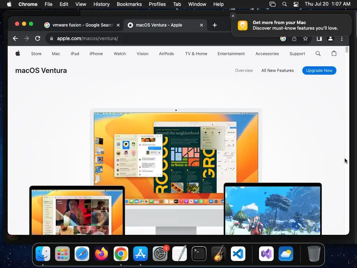Click the share page icon
357x268 pixels.
pyautogui.click(x=294, y=39)
